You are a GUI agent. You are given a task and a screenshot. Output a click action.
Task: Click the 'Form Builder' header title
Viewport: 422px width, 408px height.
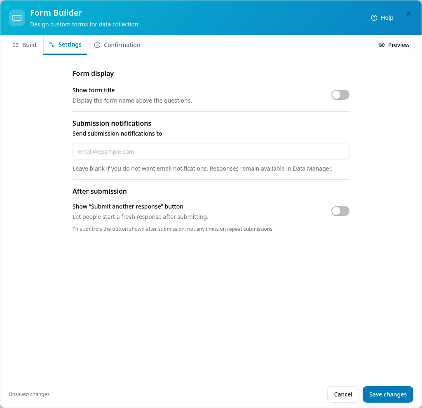point(56,13)
